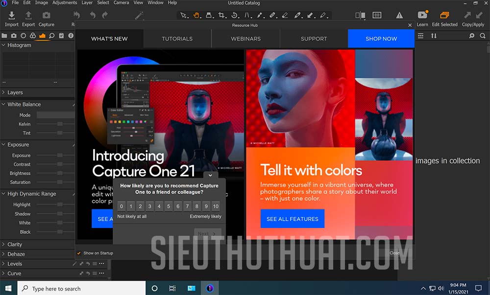Select the Erase mask eraser tool
Image resolution: width=490 pixels, height=295 pixels.
coord(285,15)
